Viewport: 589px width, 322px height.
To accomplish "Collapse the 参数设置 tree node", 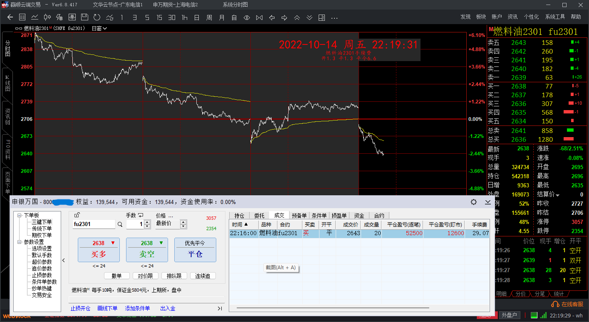I will coord(19,242).
